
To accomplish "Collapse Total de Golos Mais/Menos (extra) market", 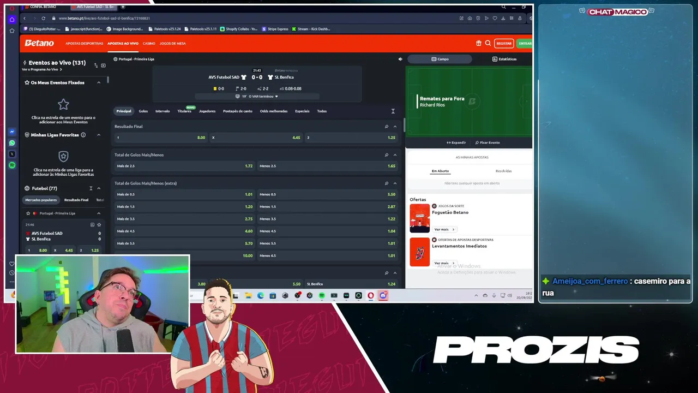I will pos(395,183).
